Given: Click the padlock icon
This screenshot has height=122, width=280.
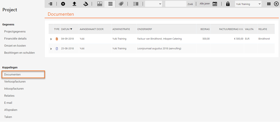Looking at the screenshot, I should click(x=228, y=4).
